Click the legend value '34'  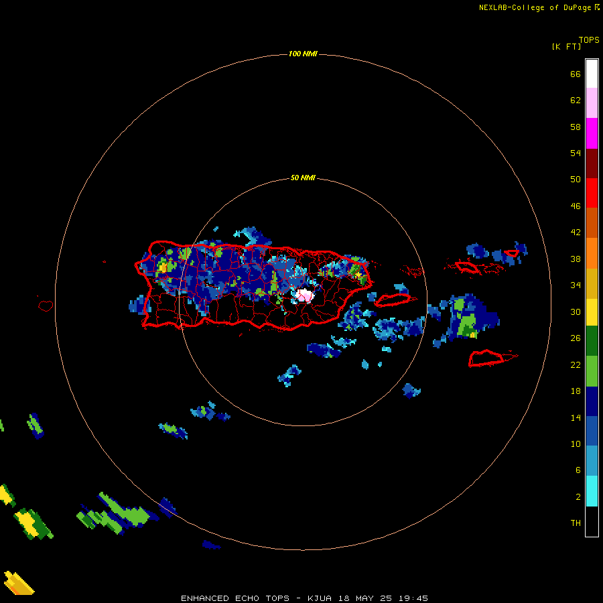(576, 285)
